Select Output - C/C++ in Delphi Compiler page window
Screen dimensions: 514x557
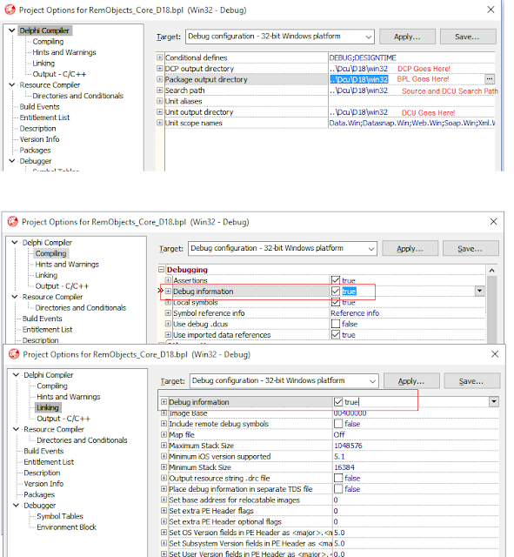coord(59,74)
